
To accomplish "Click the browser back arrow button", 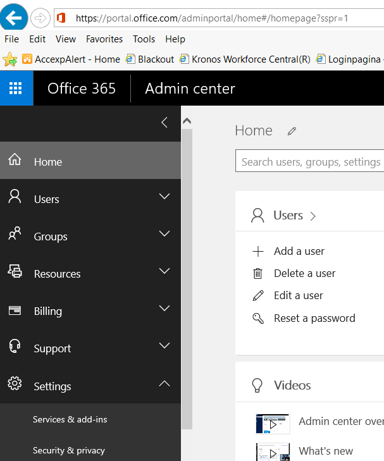I will coord(14,18).
